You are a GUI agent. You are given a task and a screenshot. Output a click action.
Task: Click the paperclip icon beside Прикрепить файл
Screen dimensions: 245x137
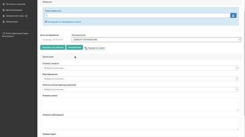click(86, 48)
